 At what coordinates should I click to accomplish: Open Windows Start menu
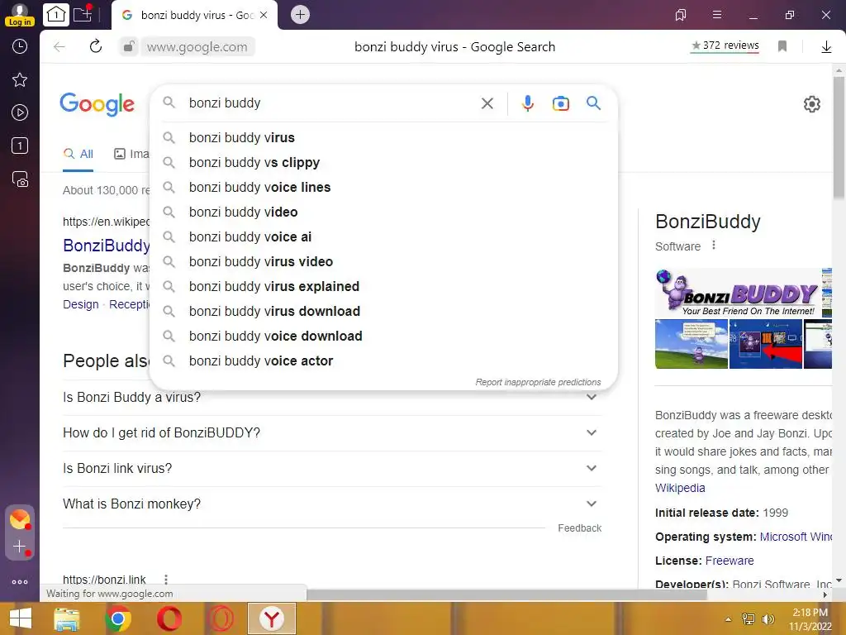pyautogui.click(x=21, y=618)
